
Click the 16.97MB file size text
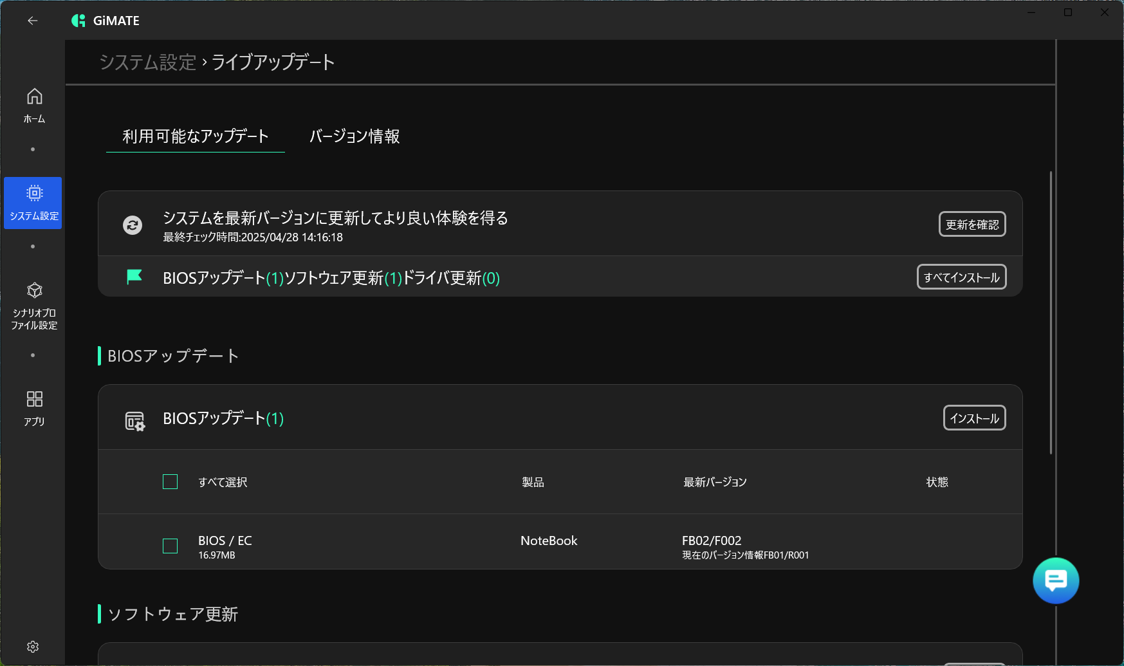pyautogui.click(x=217, y=555)
